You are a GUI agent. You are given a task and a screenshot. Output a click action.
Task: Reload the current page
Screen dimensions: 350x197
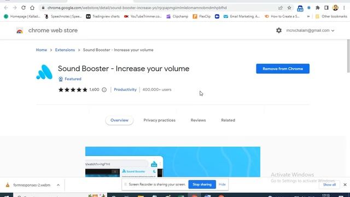(24, 8)
